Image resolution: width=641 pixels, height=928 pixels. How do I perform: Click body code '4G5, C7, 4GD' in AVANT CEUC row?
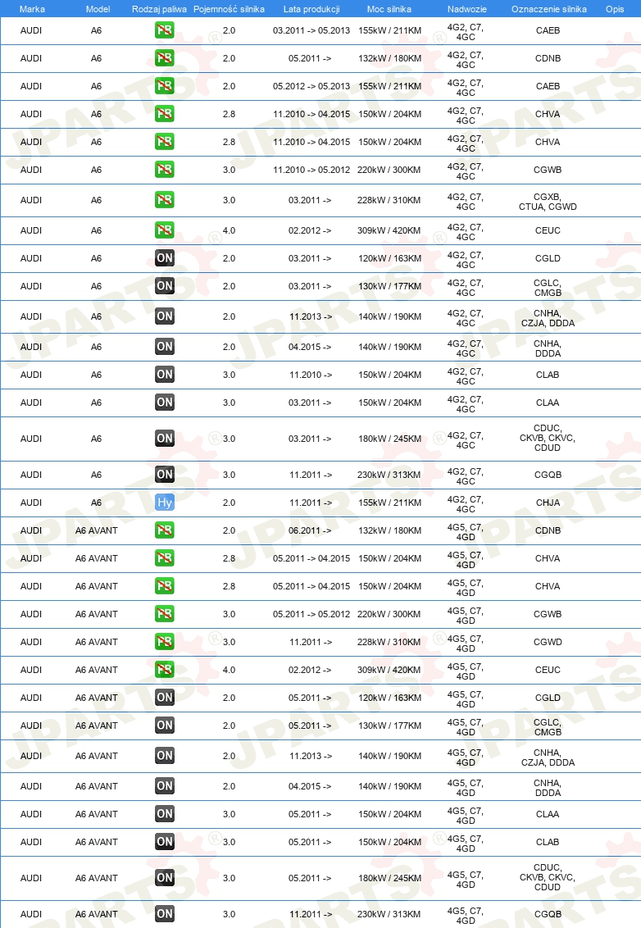(466, 671)
